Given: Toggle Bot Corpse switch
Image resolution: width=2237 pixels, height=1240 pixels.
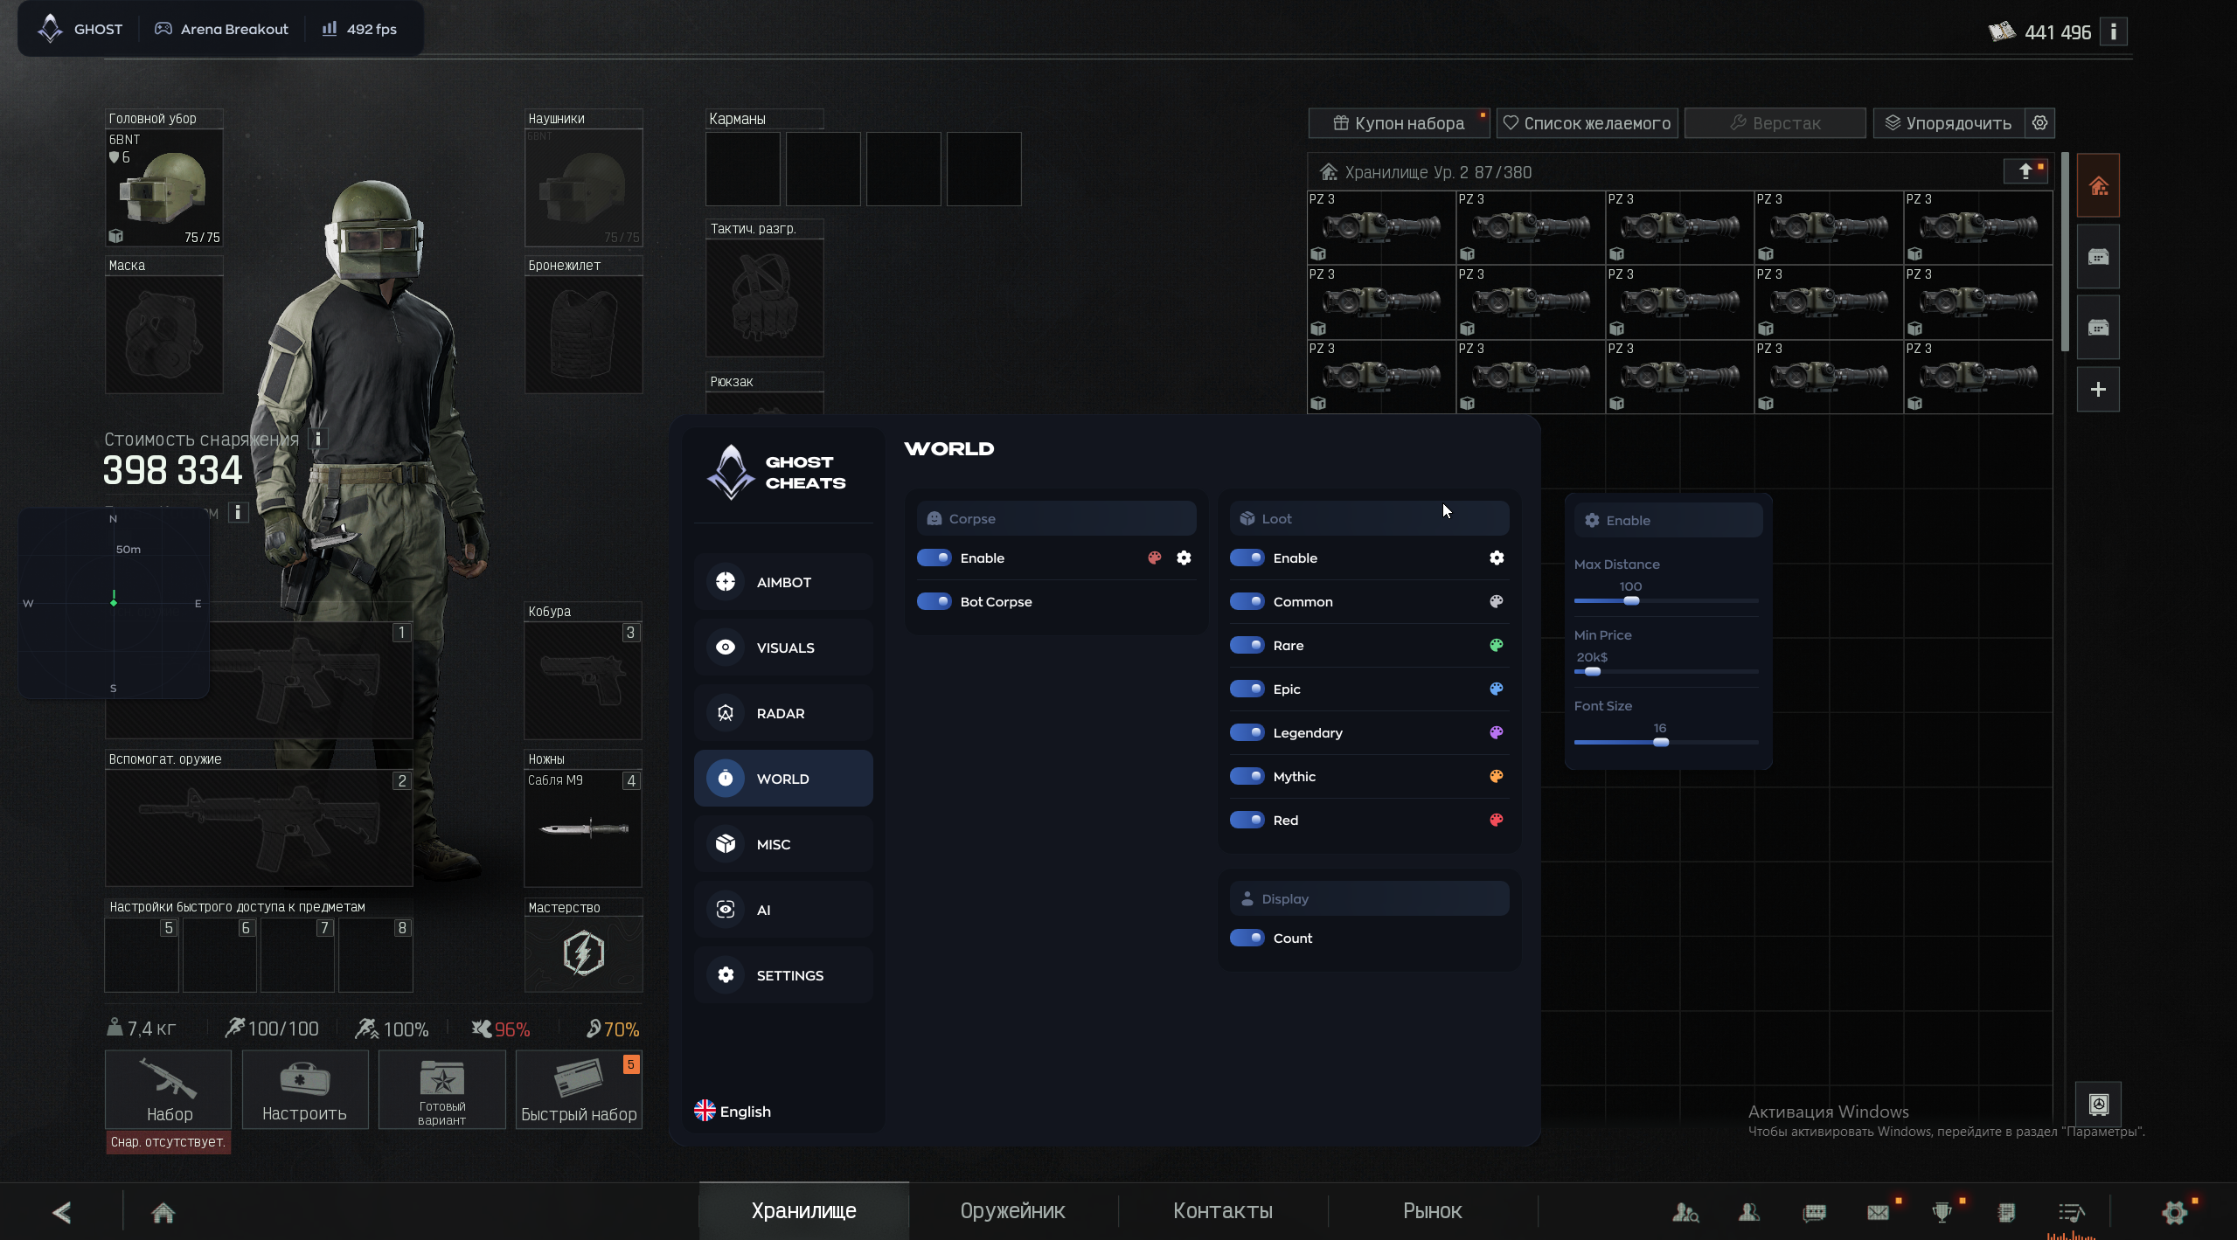Looking at the screenshot, I should click(x=934, y=601).
